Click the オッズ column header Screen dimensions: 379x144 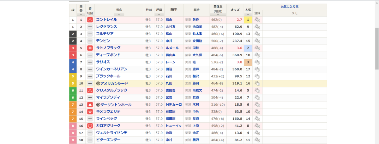pyautogui.click(x=235, y=10)
